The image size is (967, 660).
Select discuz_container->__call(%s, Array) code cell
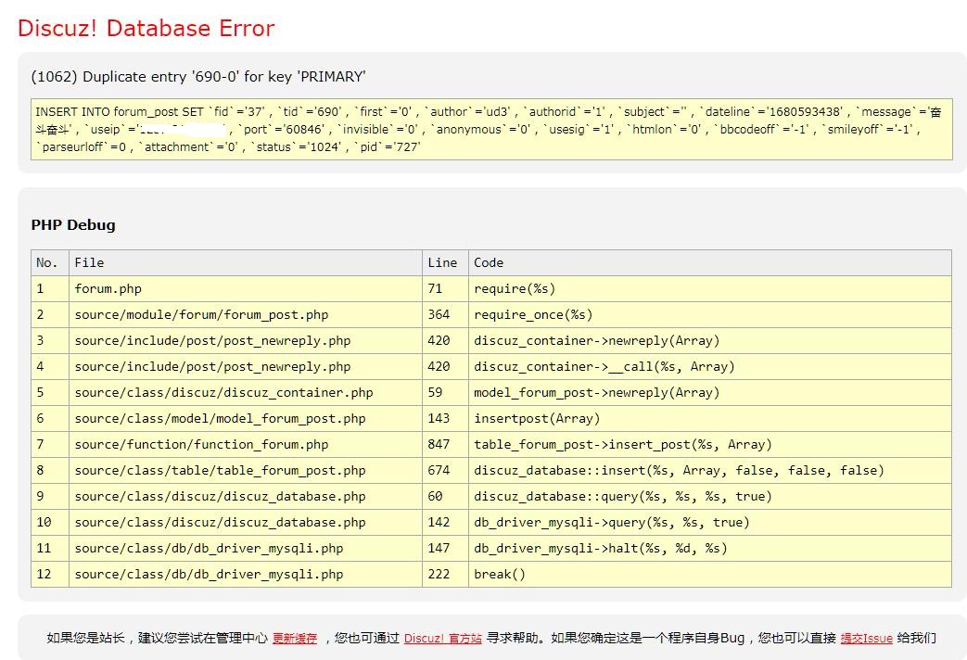tap(710, 366)
